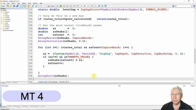Screen dimensions: 196x110
Task: Select the Presets folder in Navigator
Action: pos(7,25)
